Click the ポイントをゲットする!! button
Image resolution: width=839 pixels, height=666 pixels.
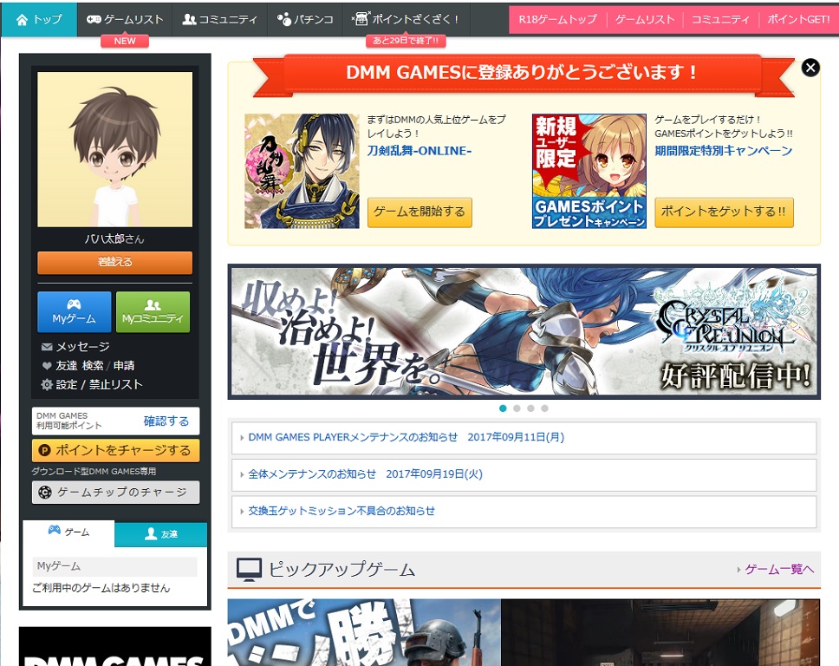coord(724,212)
